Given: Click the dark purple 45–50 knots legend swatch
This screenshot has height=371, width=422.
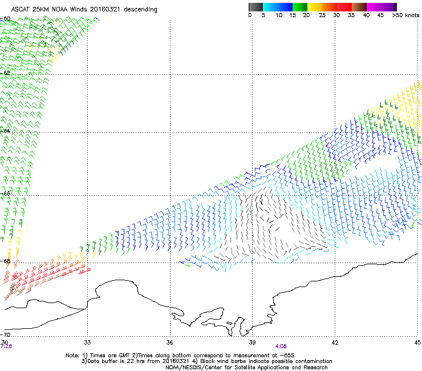Looking at the screenshot, I should (389, 7).
